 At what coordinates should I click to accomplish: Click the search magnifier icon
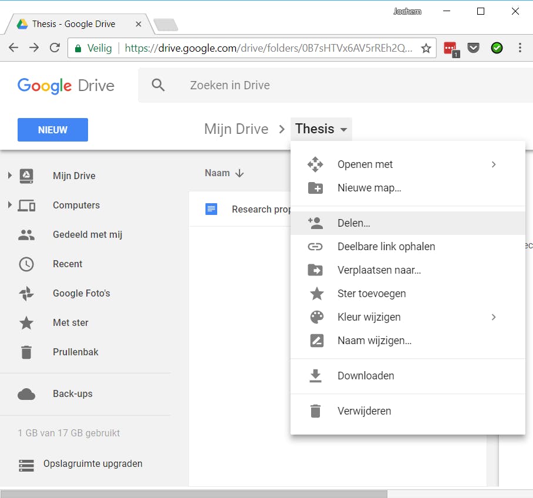[x=158, y=85]
